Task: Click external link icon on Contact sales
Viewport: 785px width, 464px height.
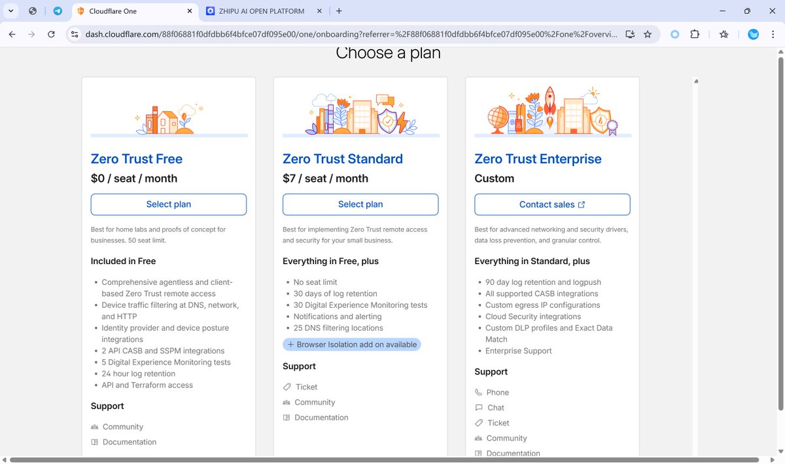Action: [x=582, y=205]
